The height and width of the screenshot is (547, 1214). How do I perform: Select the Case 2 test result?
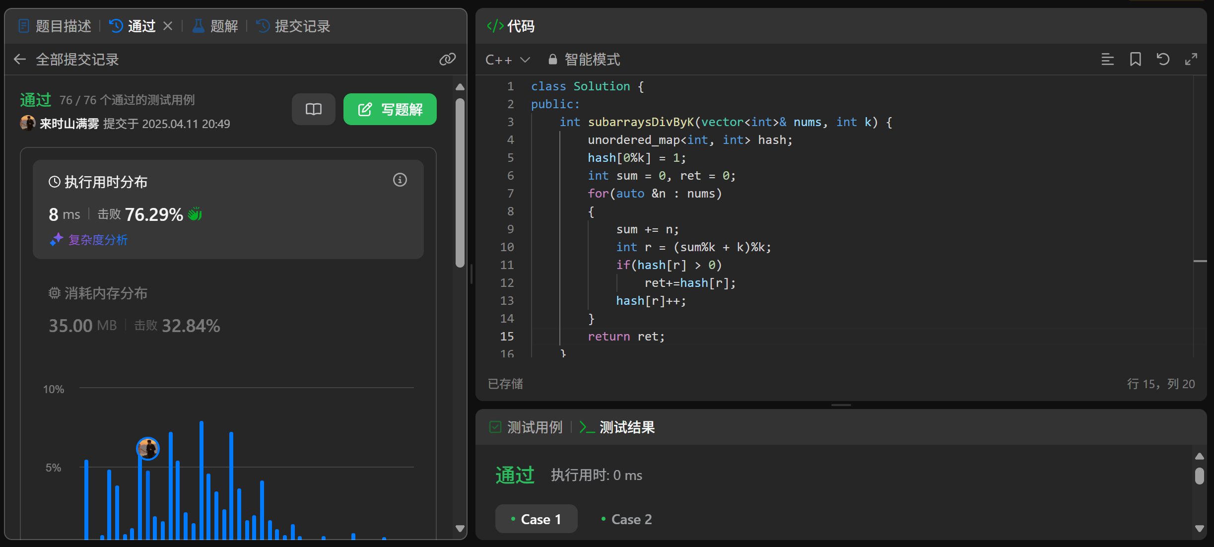[626, 519]
